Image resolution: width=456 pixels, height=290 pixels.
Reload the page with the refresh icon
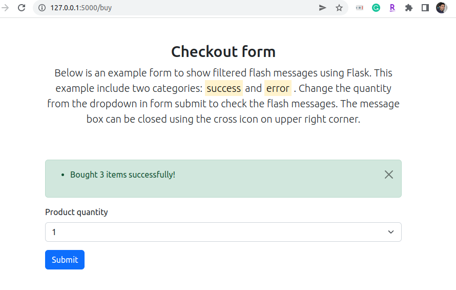[x=22, y=8]
